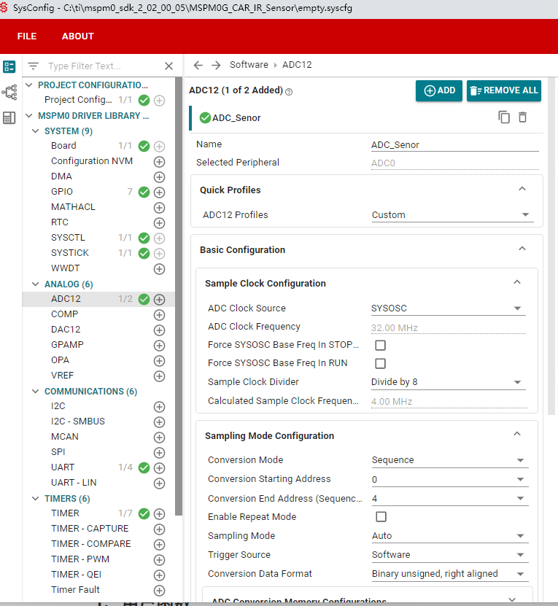This screenshot has height=606, width=558.
Task: Click the REMOVE ALL button
Action: (504, 91)
